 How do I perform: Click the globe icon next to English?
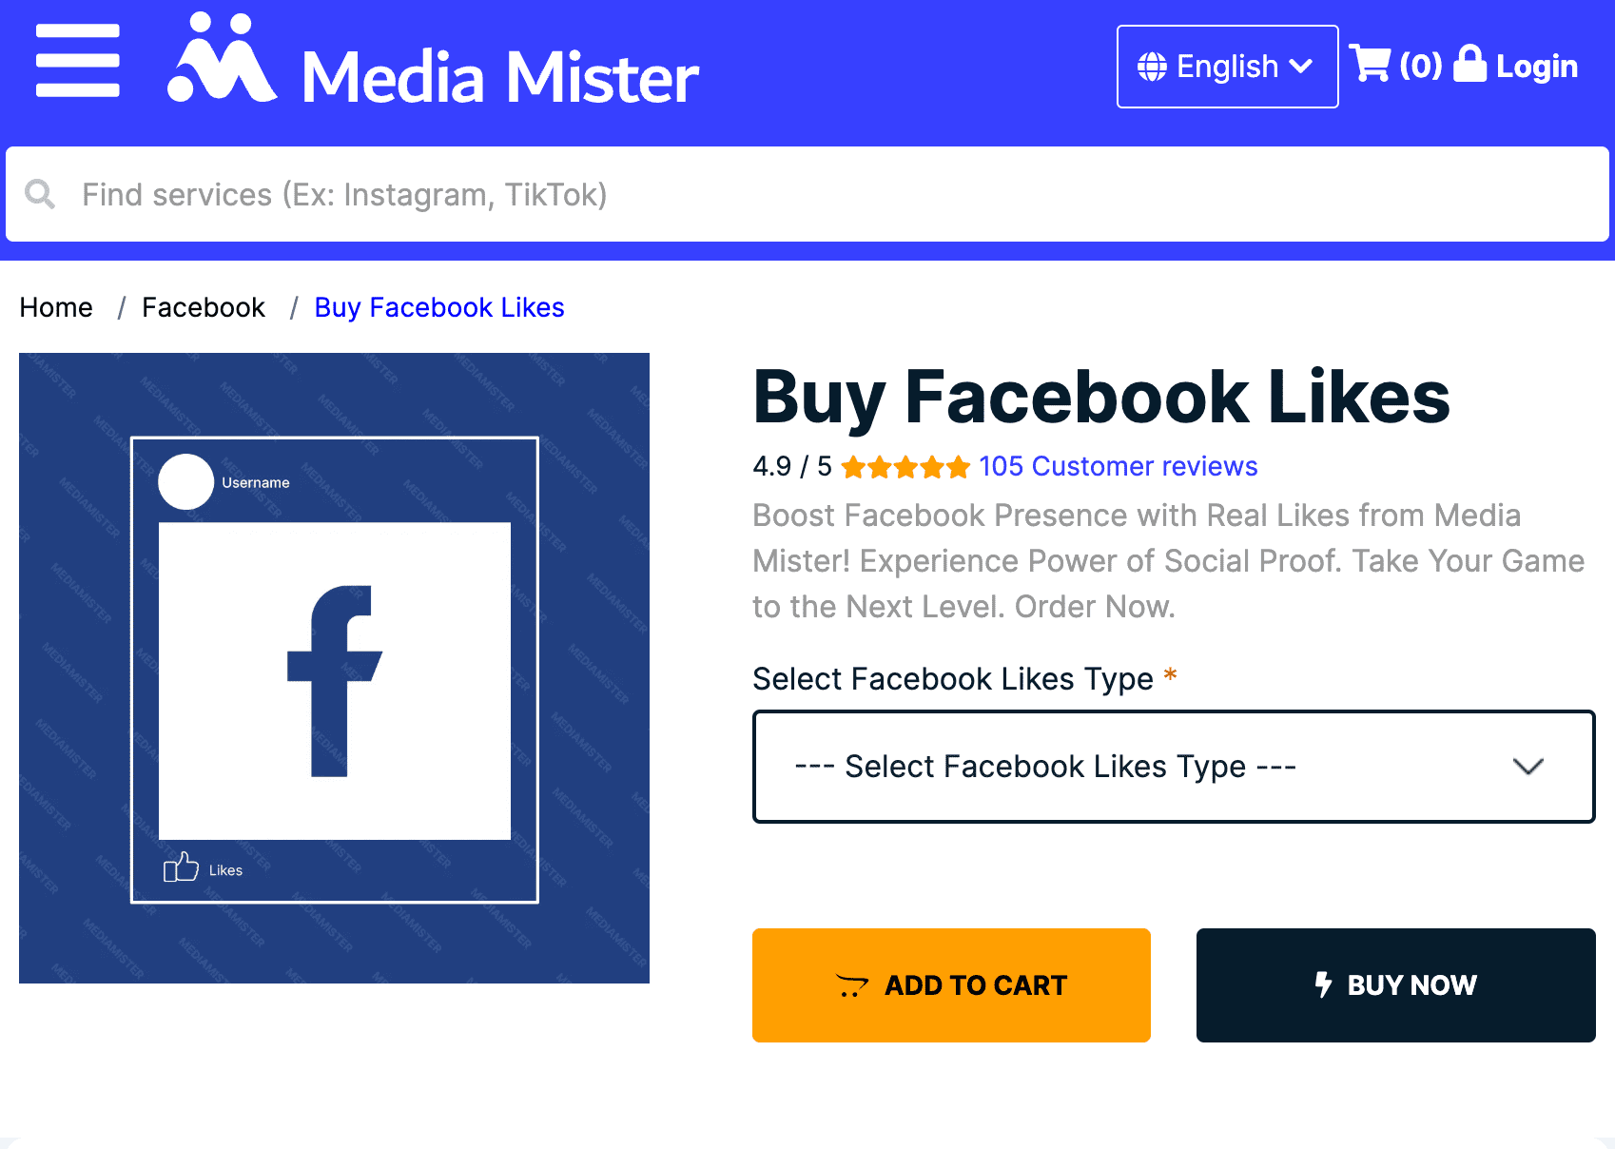pyautogui.click(x=1152, y=66)
